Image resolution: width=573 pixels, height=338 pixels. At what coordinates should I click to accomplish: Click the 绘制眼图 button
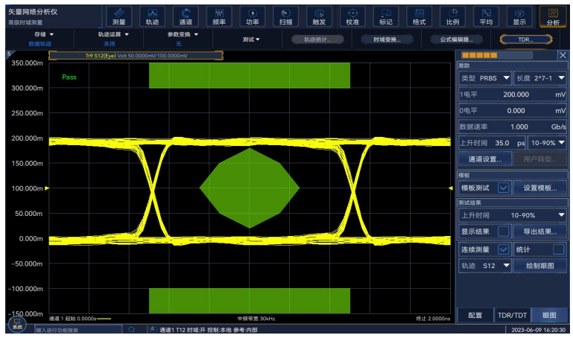click(540, 266)
